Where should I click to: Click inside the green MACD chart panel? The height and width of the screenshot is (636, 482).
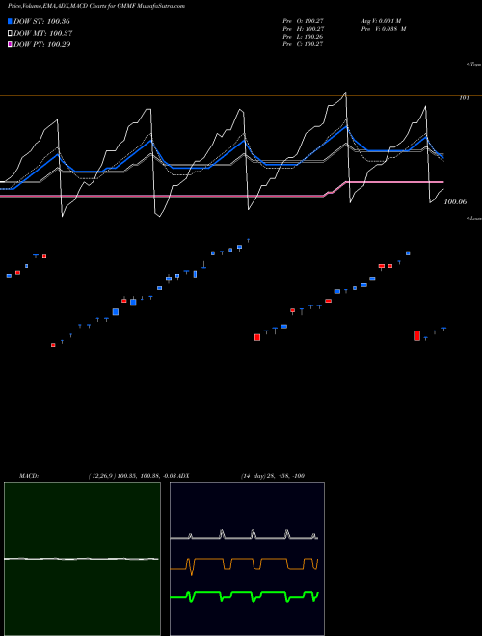click(x=82, y=559)
